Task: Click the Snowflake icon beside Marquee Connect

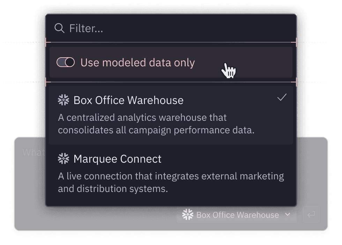Action: point(64,159)
